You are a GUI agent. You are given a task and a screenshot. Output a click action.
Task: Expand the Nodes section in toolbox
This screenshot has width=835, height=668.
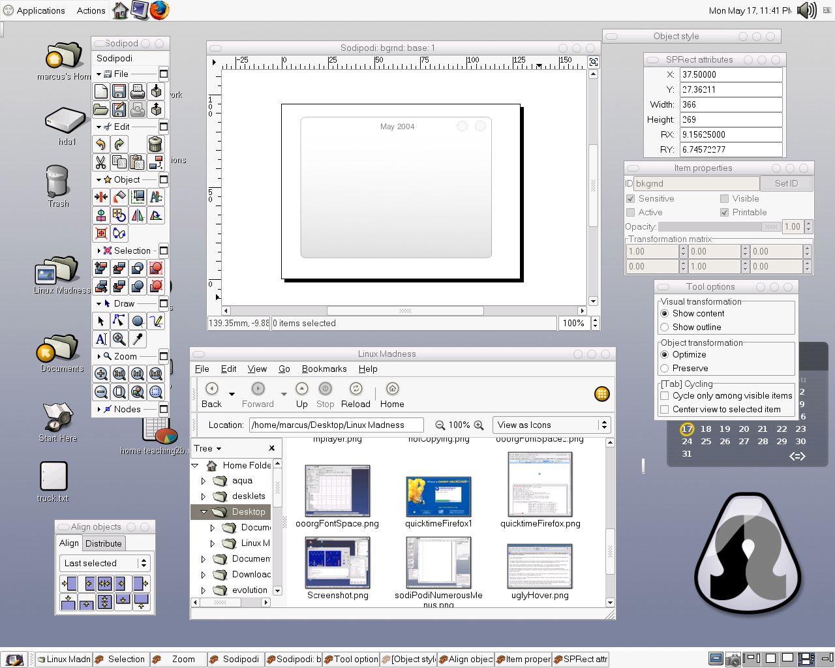[99, 410]
